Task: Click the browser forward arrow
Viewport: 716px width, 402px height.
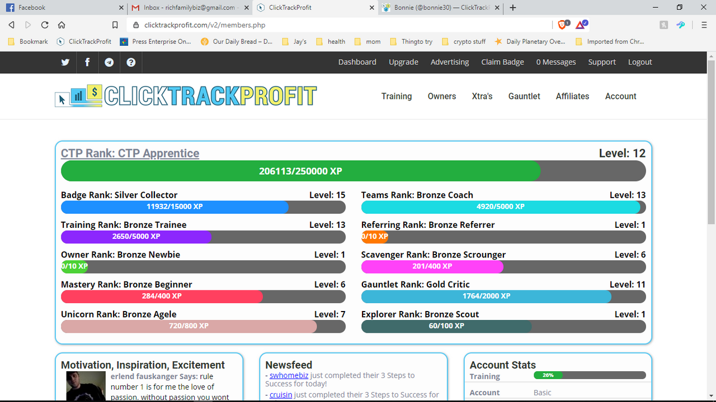Action: [x=28, y=25]
